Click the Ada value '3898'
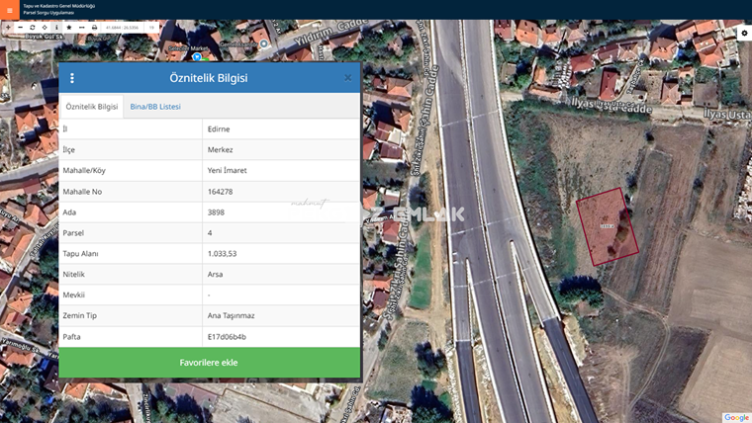This screenshot has height=423, width=752. [x=216, y=211]
